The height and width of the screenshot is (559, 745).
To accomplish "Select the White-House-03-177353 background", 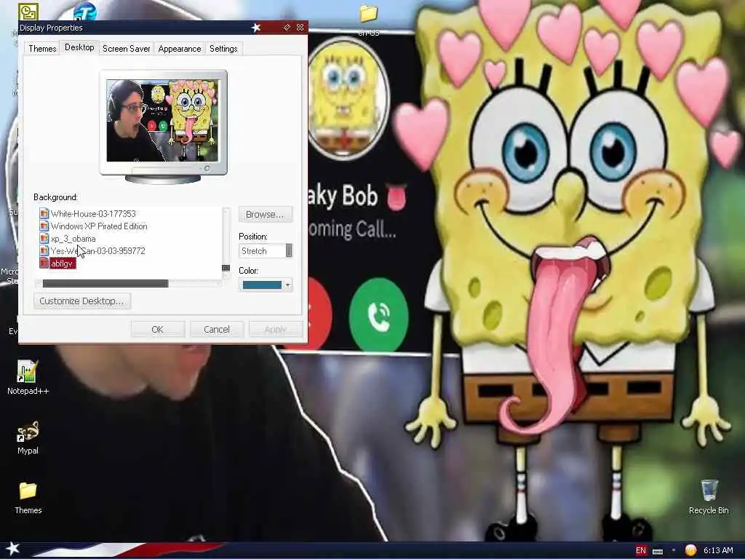I will (93, 213).
